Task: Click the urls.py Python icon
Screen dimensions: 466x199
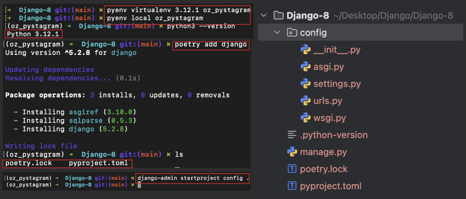Action: pos(305,101)
